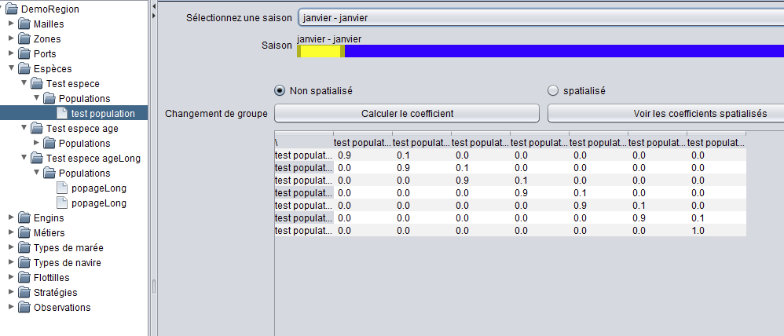784x336 pixels.
Task: Click the blue segment of Saison bar
Action: click(x=564, y=51)
